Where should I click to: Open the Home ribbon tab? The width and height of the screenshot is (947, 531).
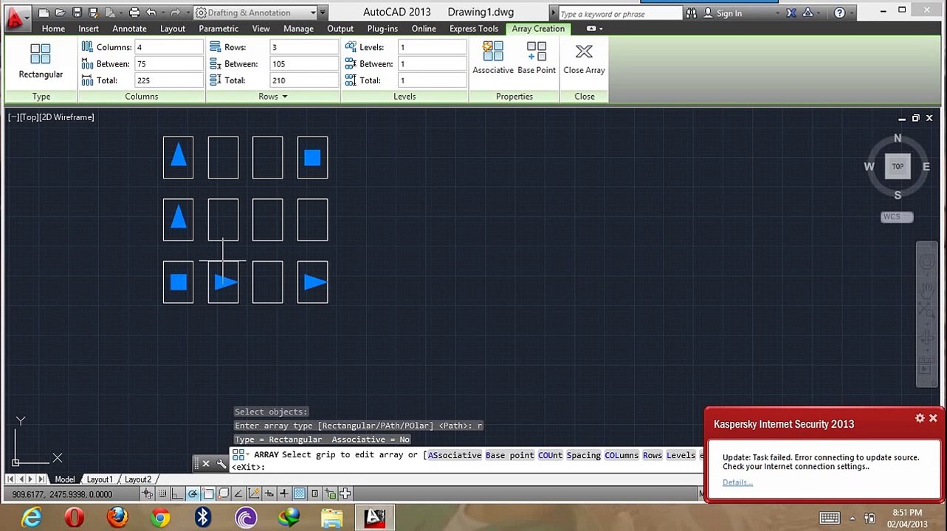(x=53, y=29)
